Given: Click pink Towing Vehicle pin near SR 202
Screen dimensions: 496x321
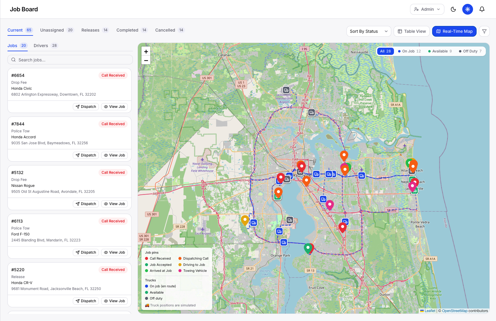Looking at the screenshot, I should coord(329,205).
